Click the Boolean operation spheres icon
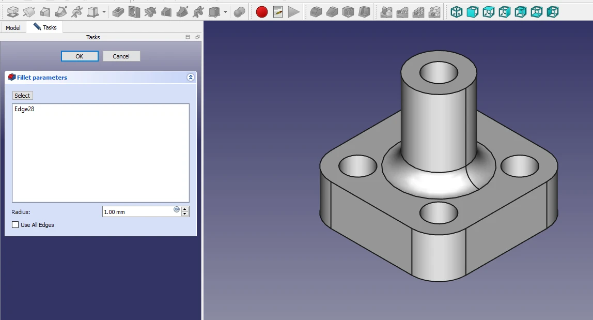Image resolution: width=593 pixels, height=320 pixels. (x=239, y=11)
